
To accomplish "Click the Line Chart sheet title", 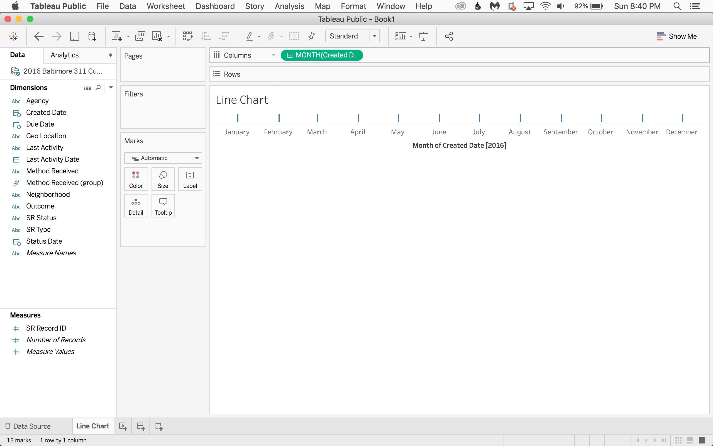I will [242, 100].
